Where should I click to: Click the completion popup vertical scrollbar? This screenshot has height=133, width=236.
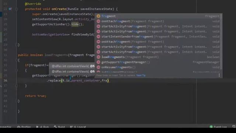tap(221, 41)
